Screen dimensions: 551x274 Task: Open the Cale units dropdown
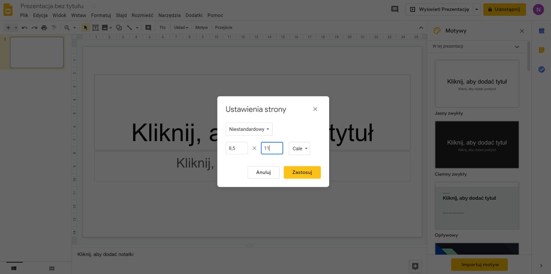tap(299, 148)
